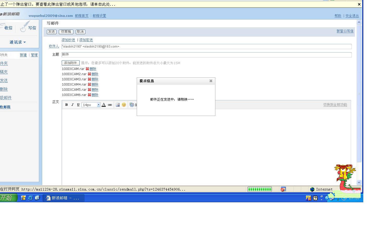Expand the 通讯录 contacts dropdown
The image size is (375, 234).
point(18,42)
